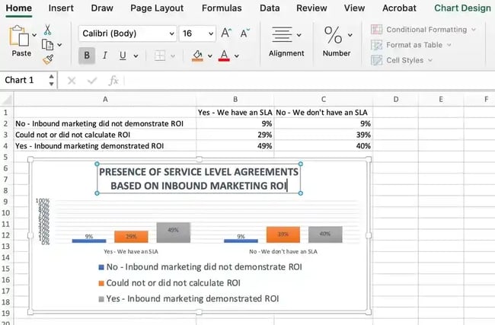Activate the Format Painter brush

pos(48,59)
